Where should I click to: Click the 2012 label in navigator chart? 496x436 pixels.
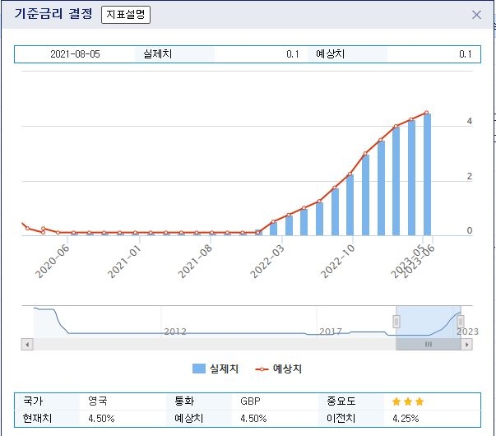click(175, 332)
